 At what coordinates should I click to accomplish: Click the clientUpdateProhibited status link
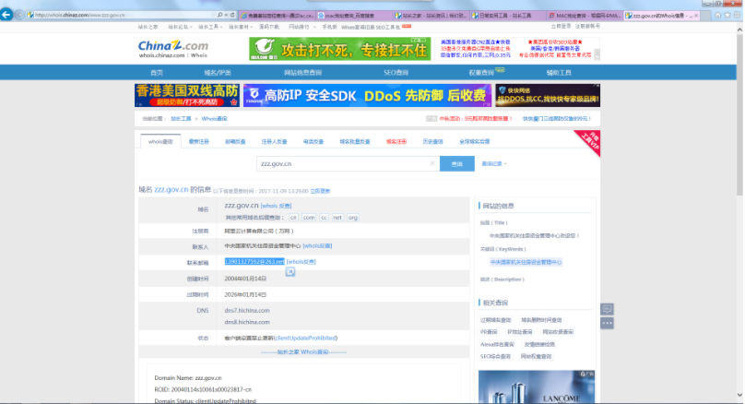point(305,338)
